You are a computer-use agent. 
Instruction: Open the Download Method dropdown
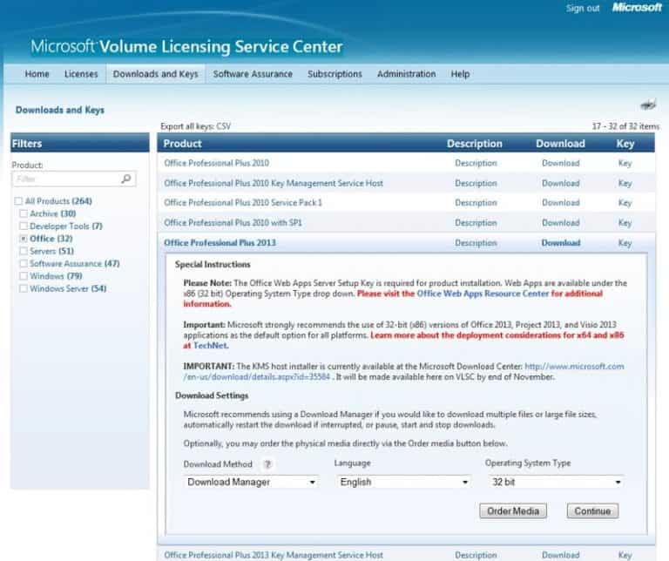point(251,482)
